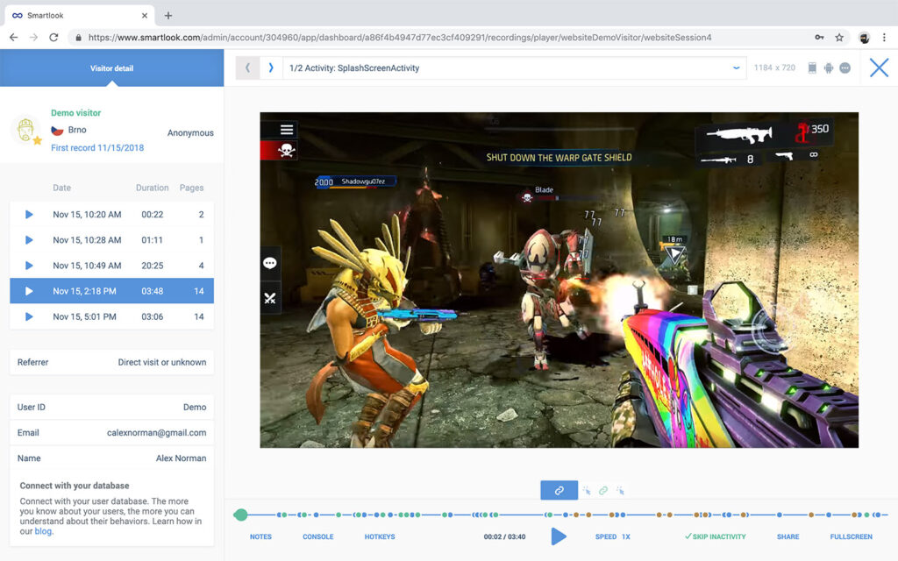Open Chrome three-dot menu
898x561 pixels.
click(x=884, y=37)
